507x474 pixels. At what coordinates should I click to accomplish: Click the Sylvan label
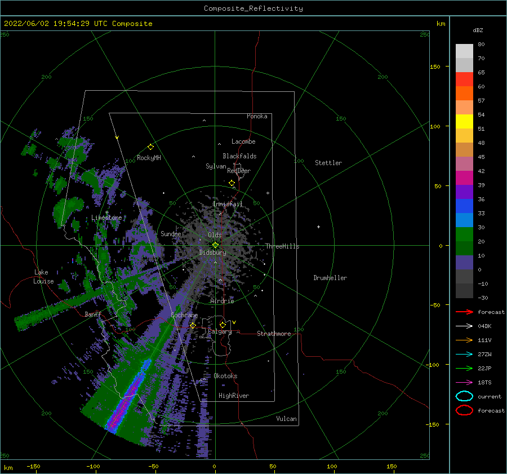pos(216,166)
